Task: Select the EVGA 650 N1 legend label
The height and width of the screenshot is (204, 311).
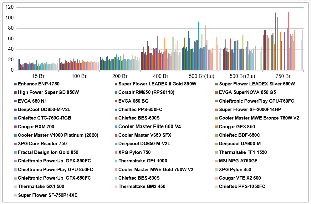Action: tap(32, 101)
